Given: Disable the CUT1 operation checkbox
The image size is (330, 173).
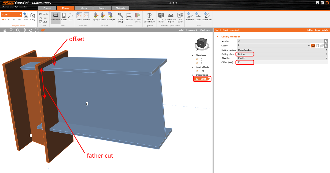Looking at the screenshot, I should 197,79.
